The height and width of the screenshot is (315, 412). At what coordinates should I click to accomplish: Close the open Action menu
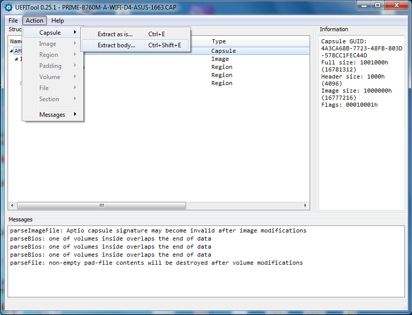tap(35, 21)
